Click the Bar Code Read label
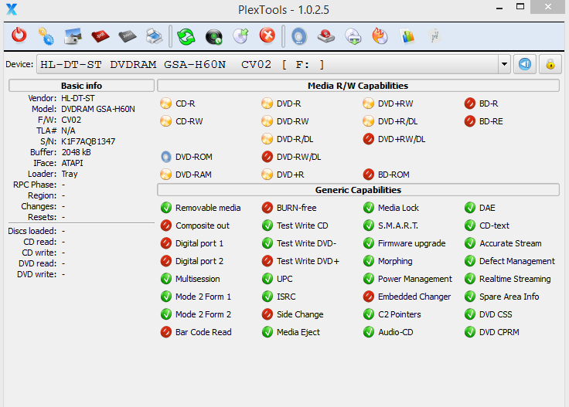Screen dimensions: 569x407 [203, 332]
